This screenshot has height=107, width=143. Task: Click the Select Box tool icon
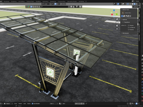(123, 13)
